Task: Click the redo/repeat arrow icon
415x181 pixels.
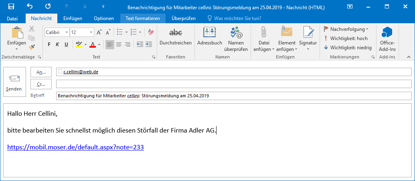Action: coord(48,6)
